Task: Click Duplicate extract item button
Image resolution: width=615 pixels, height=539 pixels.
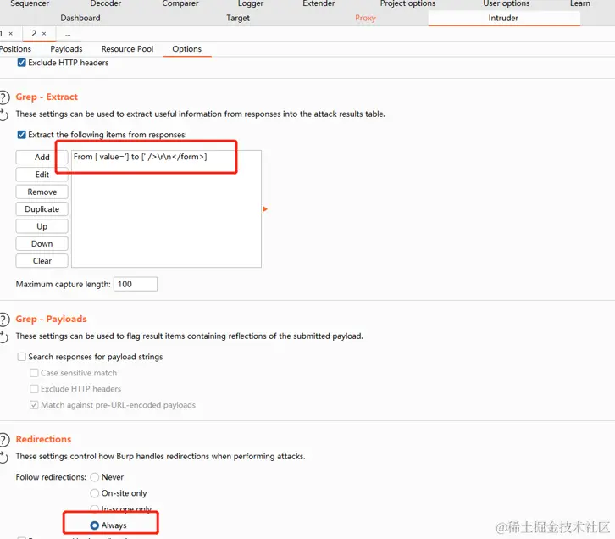Action: 42,209
